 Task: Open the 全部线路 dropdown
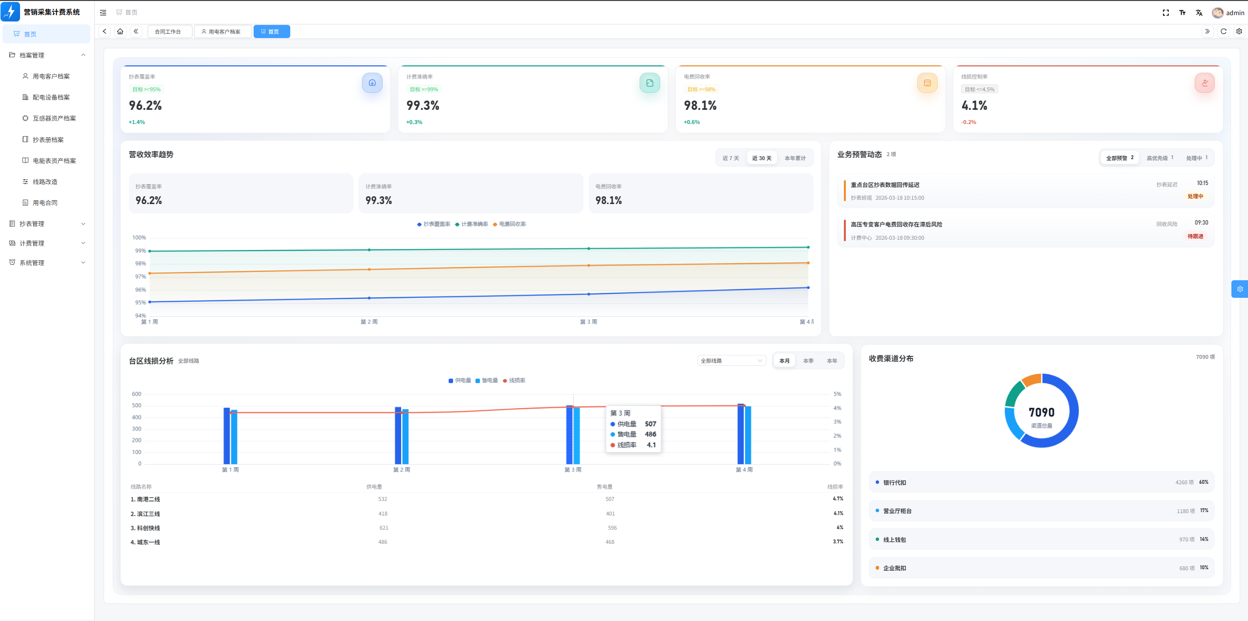732,361
